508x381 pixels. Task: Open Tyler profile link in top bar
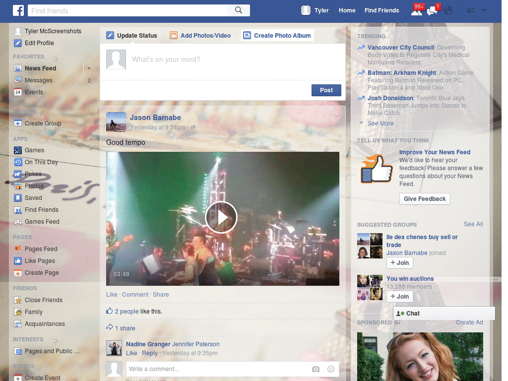321,10
